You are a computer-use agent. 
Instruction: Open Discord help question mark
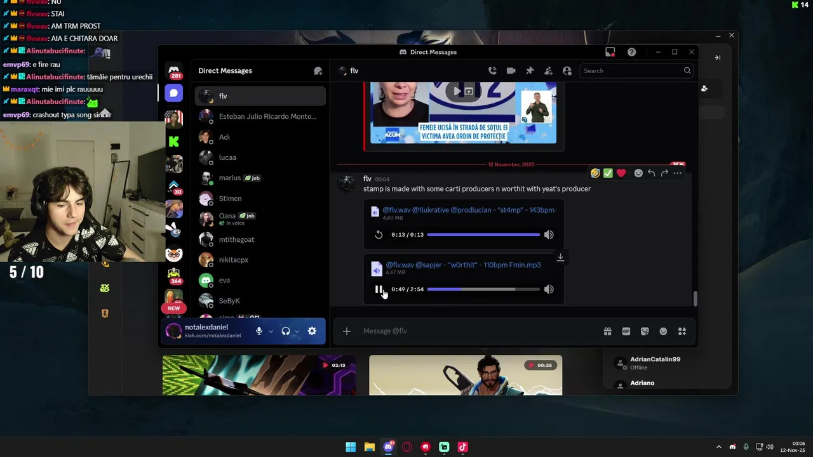tap(631, 52)
